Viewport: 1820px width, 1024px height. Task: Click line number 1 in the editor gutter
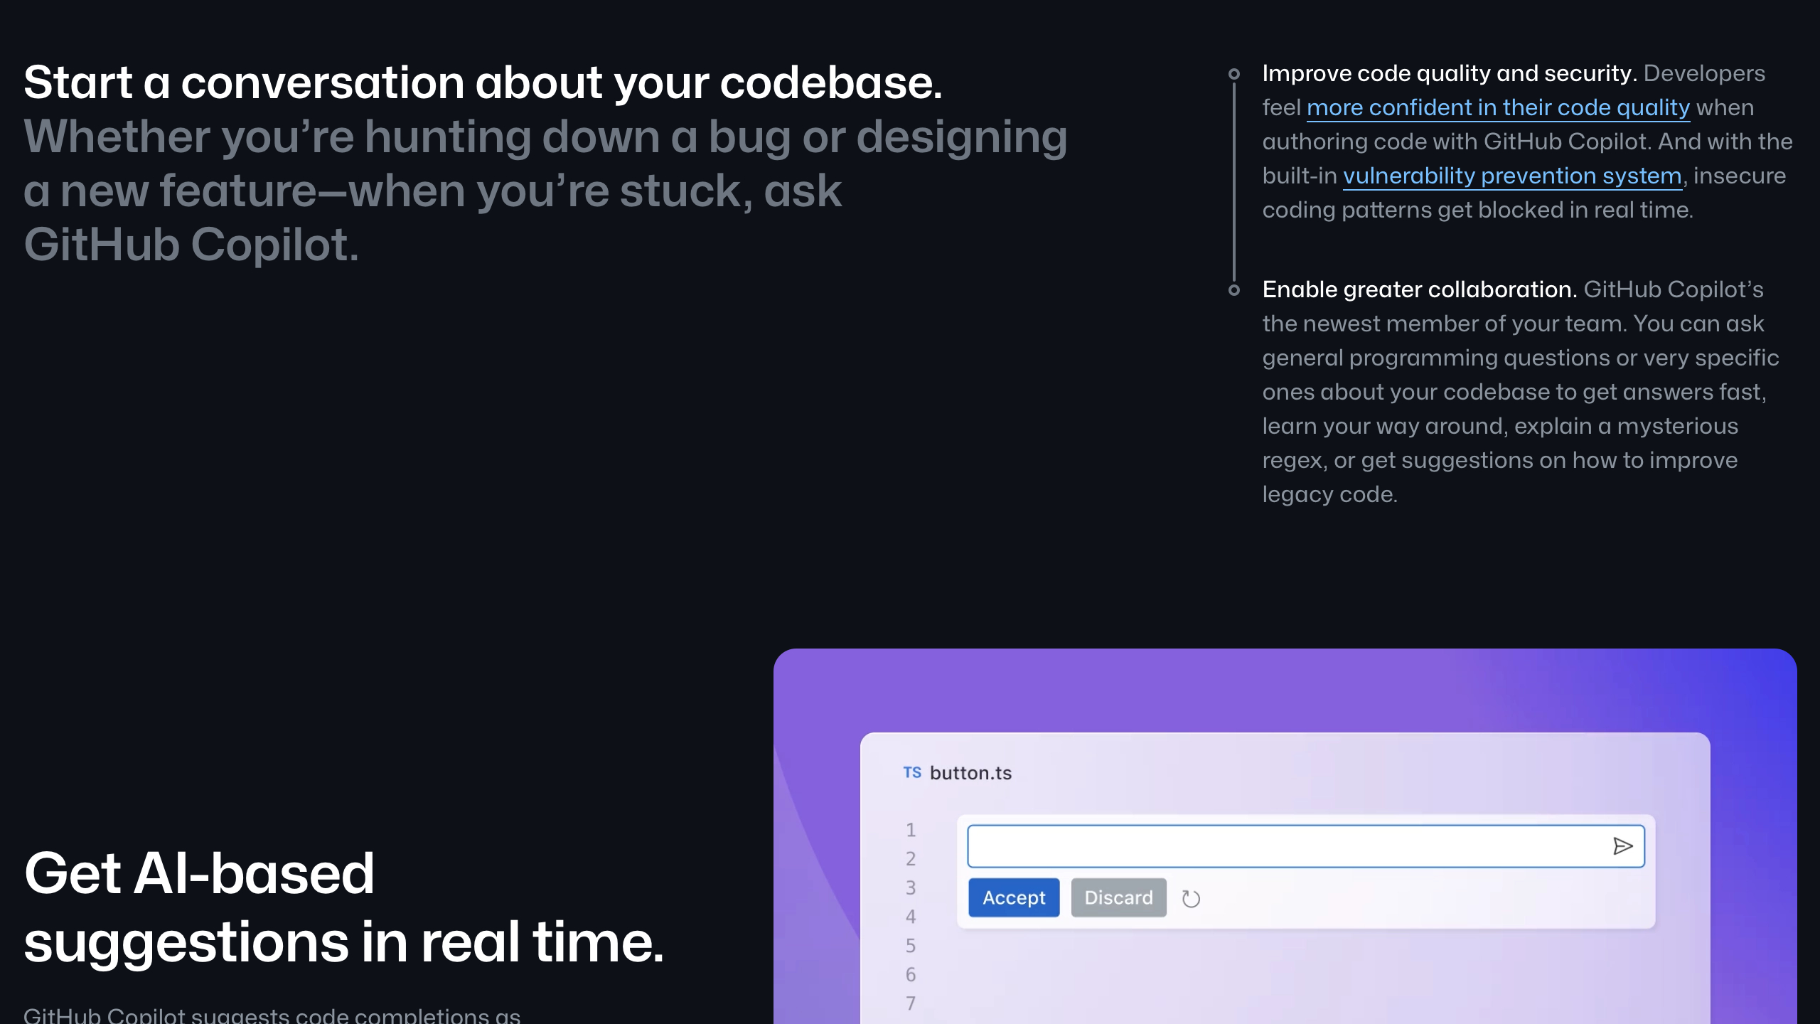[x=911, y=830]
